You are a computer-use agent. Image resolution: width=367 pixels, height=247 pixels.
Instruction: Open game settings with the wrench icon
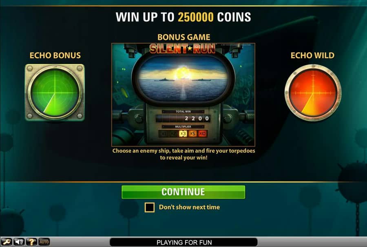pyautogui.click(x=6, y=242)
